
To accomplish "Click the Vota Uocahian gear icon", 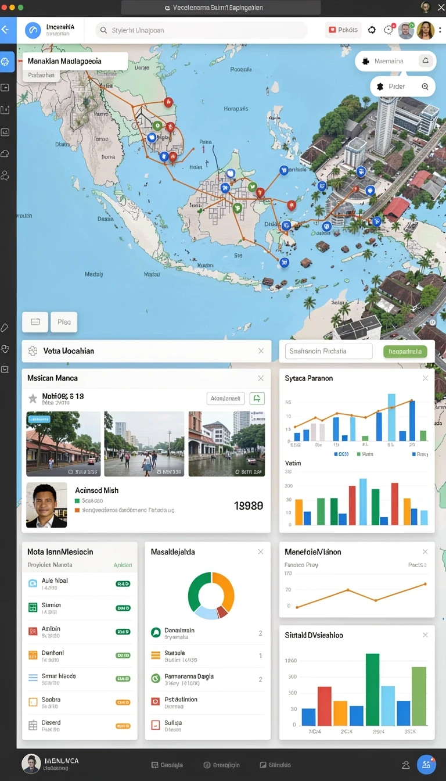I will 33,351.
